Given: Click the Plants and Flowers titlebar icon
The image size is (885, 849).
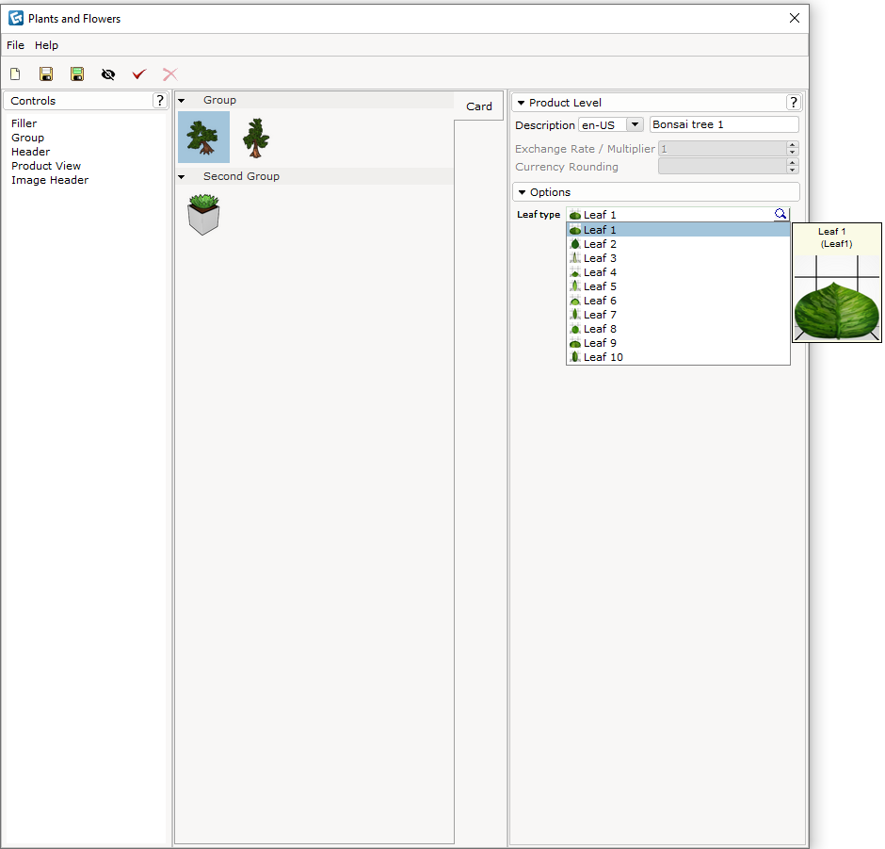Looking at the screenshot, I should [13, 17].
